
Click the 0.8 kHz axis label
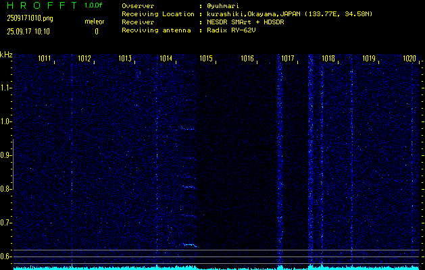[5, 189]
